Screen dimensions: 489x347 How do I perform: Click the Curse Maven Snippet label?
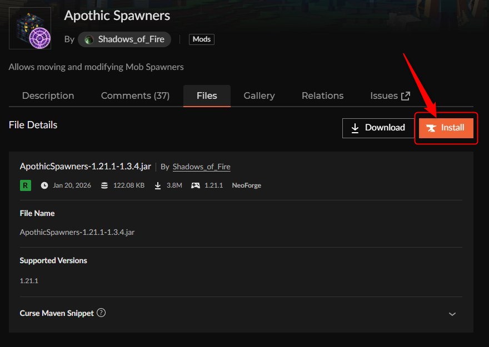pos(57,313)
